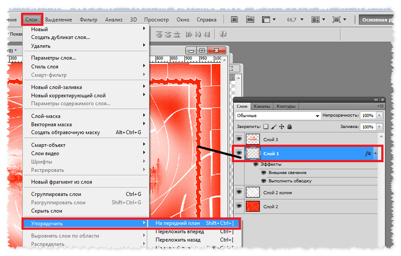This screenshot has height=256, width=401.
Task: Hide layer Слой 1 with its eye
Action: (x=239, y=153)
